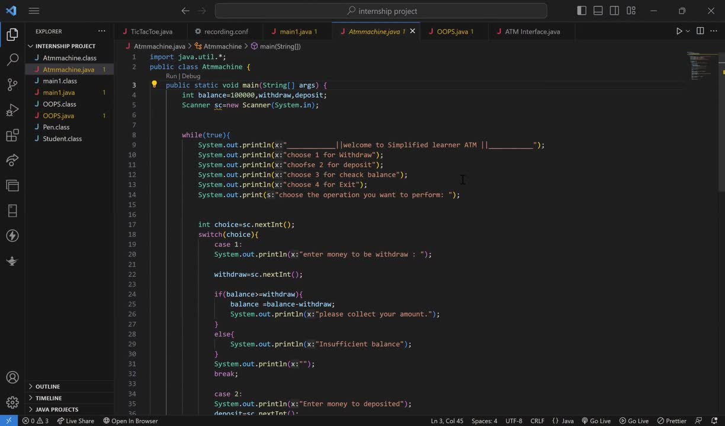The width and height of the screenshot is (725, 426).
Task: Open the Search view in activity bar
Action: click(x=12, y=60)
